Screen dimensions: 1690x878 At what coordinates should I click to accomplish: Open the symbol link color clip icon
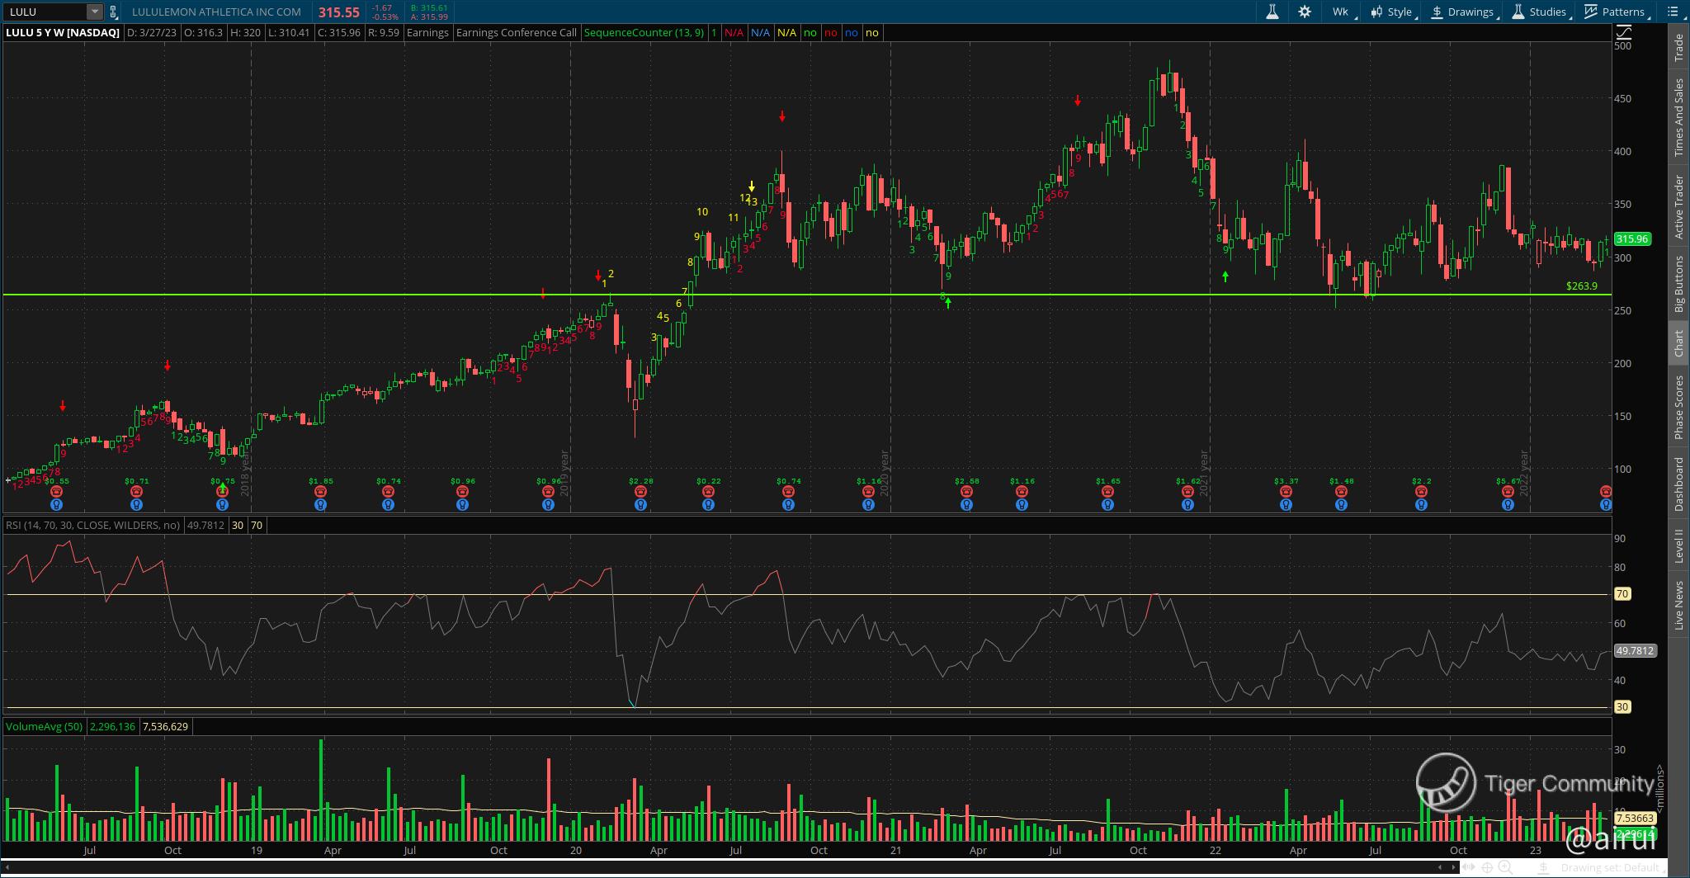pyautogui.click(x=113, y=12)
